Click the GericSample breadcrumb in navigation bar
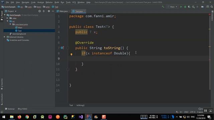This screenshot has width=214, height=120. pyautogui.click(x=8, y=7)
